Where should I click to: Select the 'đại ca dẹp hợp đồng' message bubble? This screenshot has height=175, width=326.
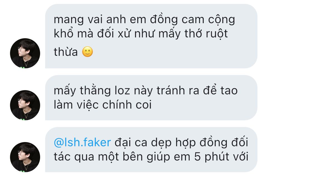(x=151, y=150)
